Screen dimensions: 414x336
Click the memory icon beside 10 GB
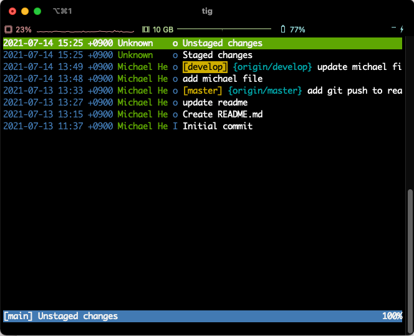tap(146, 29)
